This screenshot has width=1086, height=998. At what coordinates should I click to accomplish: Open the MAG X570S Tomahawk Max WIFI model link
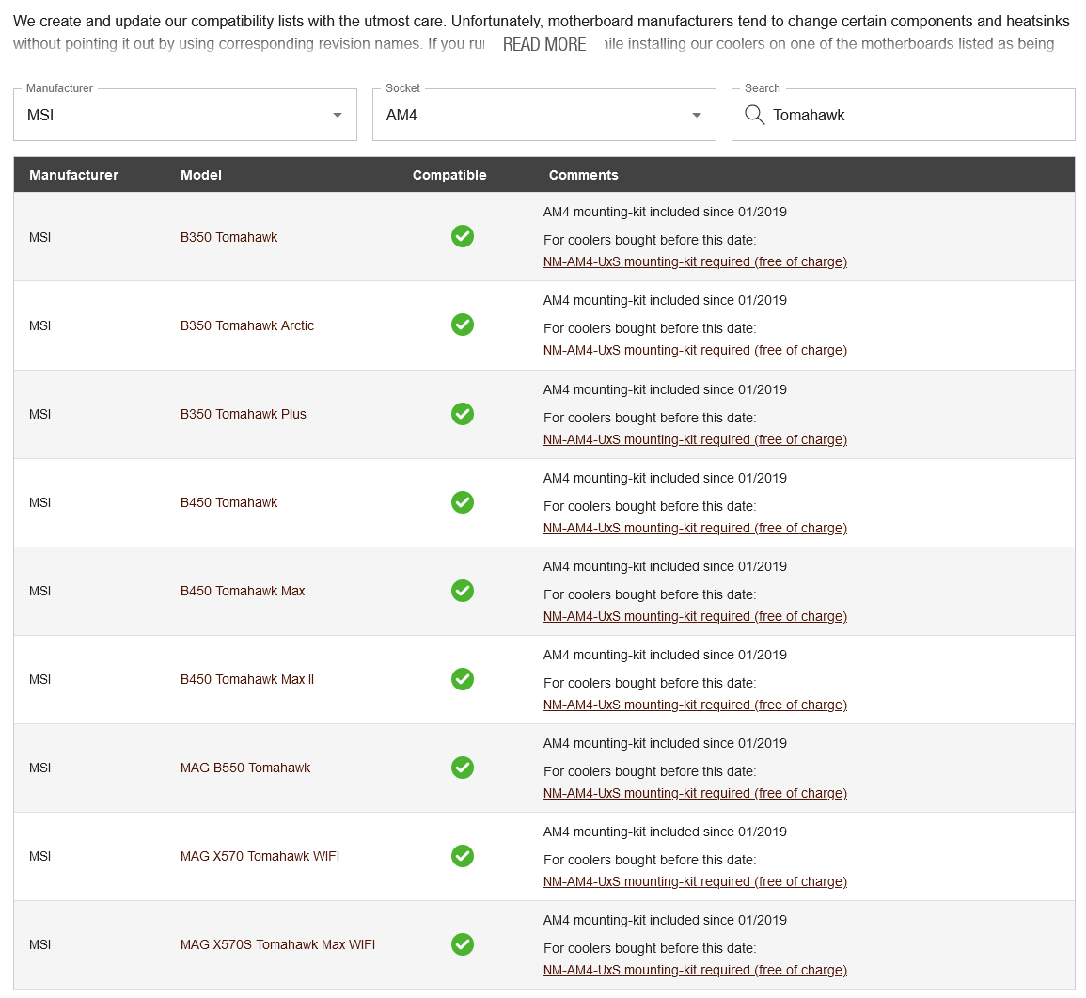pyautogui.click(x=277, y=944)
